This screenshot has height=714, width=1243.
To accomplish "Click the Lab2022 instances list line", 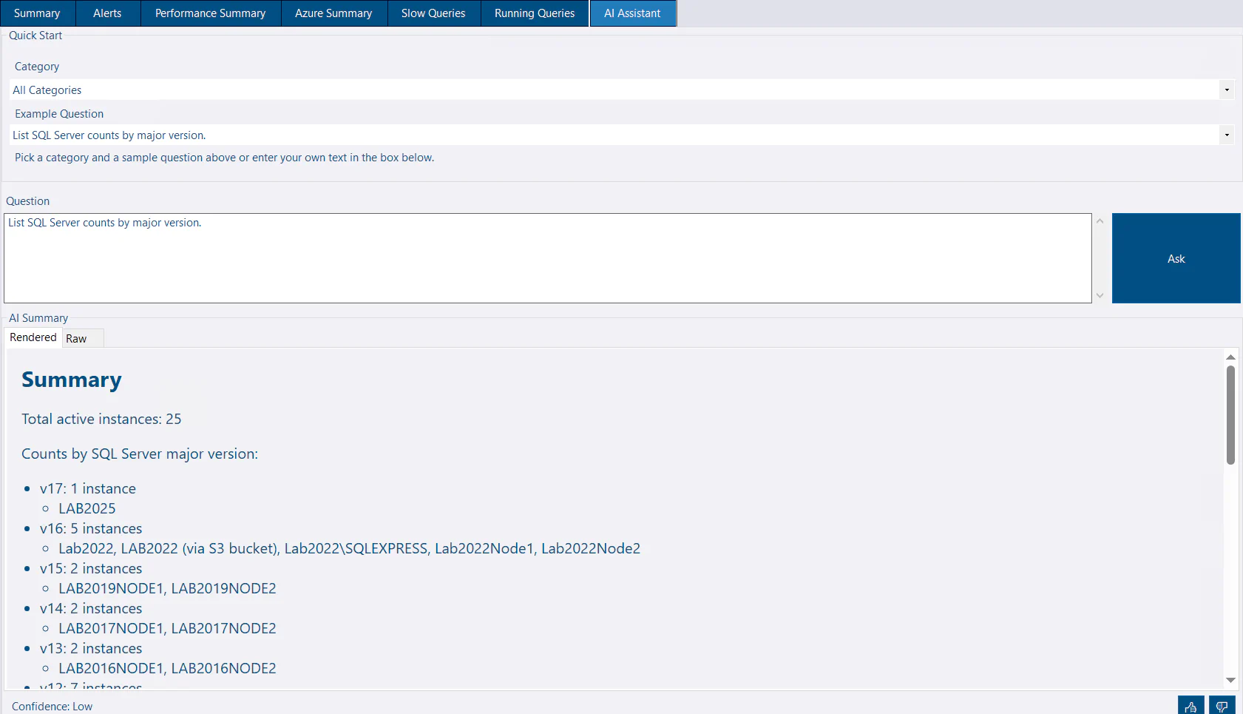I will (350, 548).
